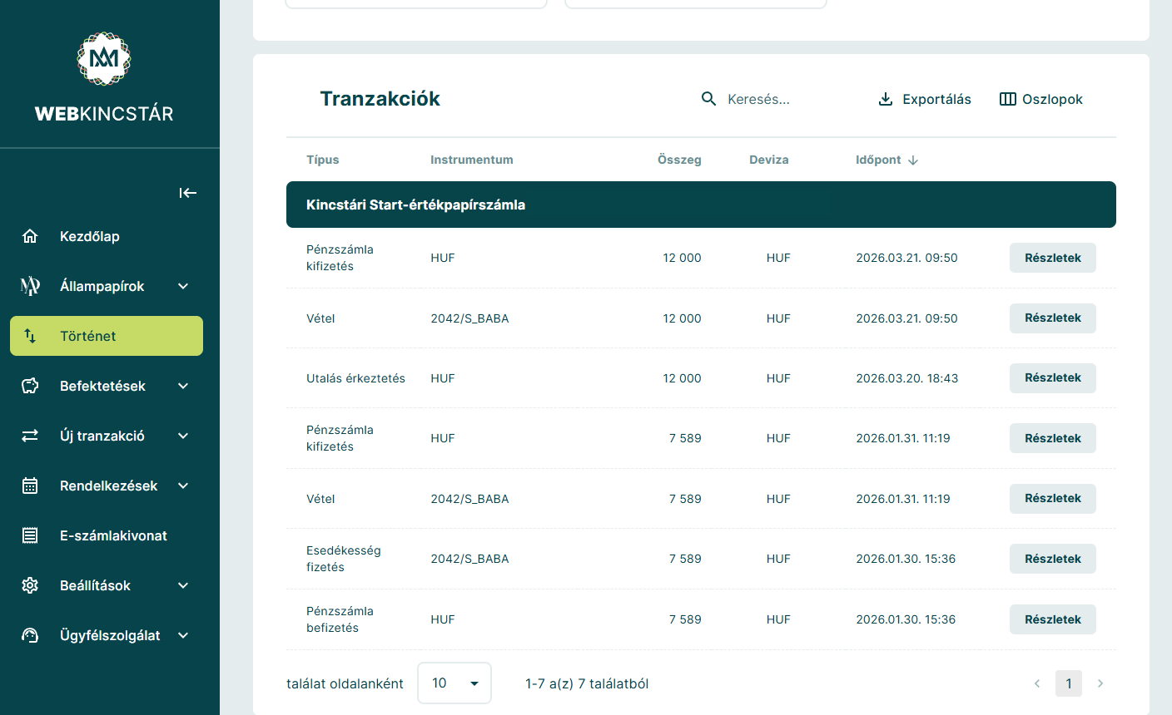Open Részletek for the Esedékesség fizetés row
Screen dimensions: 1172x715
point(1052,559)
